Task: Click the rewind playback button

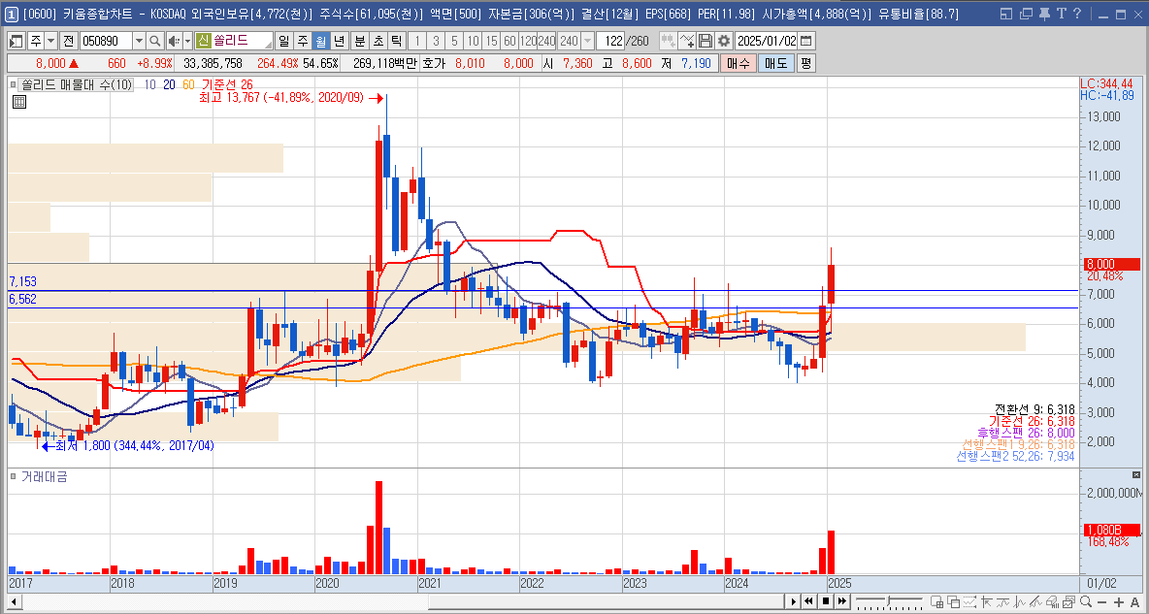Action: tap(809, 601)
